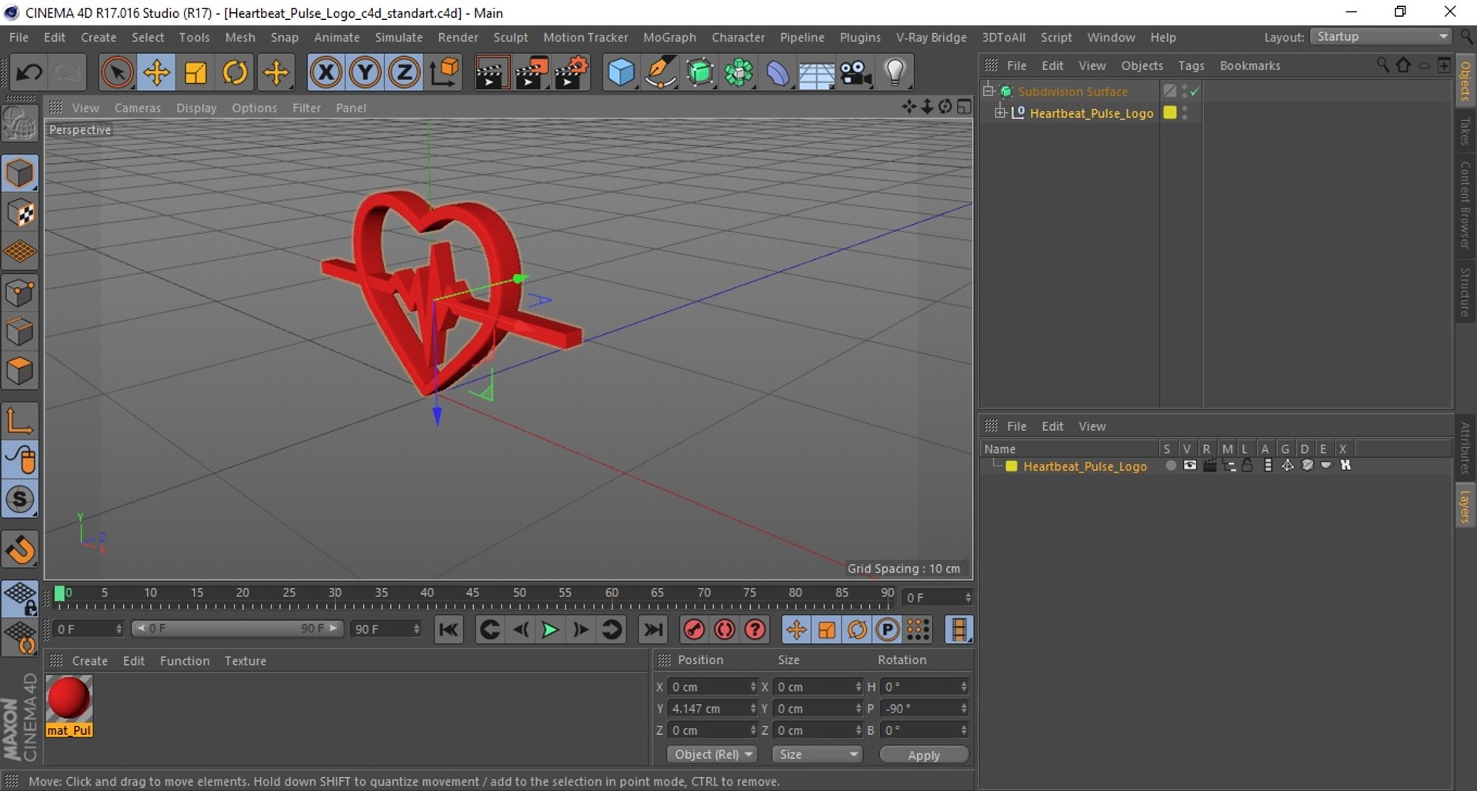
Task: Switch to the Attributes side tab
Action: 1465,447
